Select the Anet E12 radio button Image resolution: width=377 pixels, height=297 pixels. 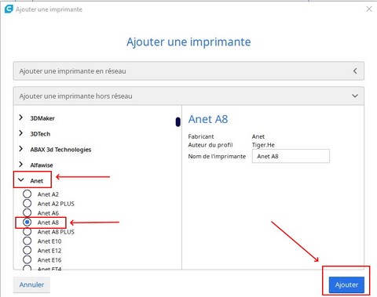[27, 251]
